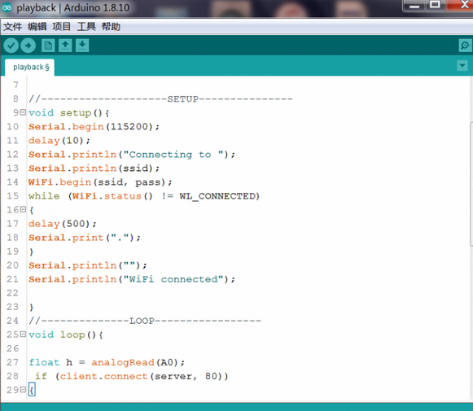This screenshot has height=411, width=473.
Task: Click 'Serial.println("Connecting to ");' line
Action: (132, 155)
